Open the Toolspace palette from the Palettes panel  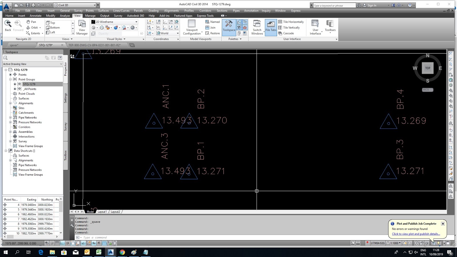[x=228, y=27]
